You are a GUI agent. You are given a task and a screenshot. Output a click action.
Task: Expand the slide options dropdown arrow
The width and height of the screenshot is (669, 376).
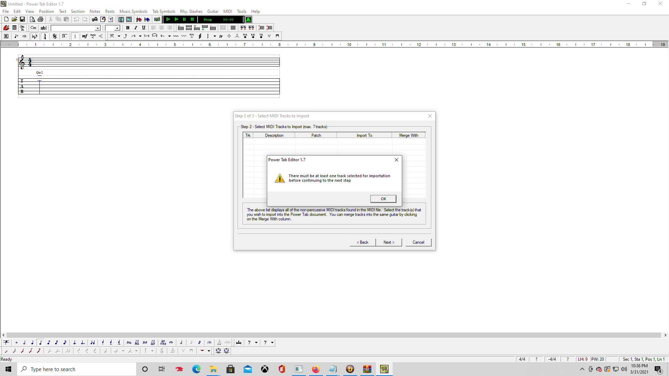click(140, 36)
